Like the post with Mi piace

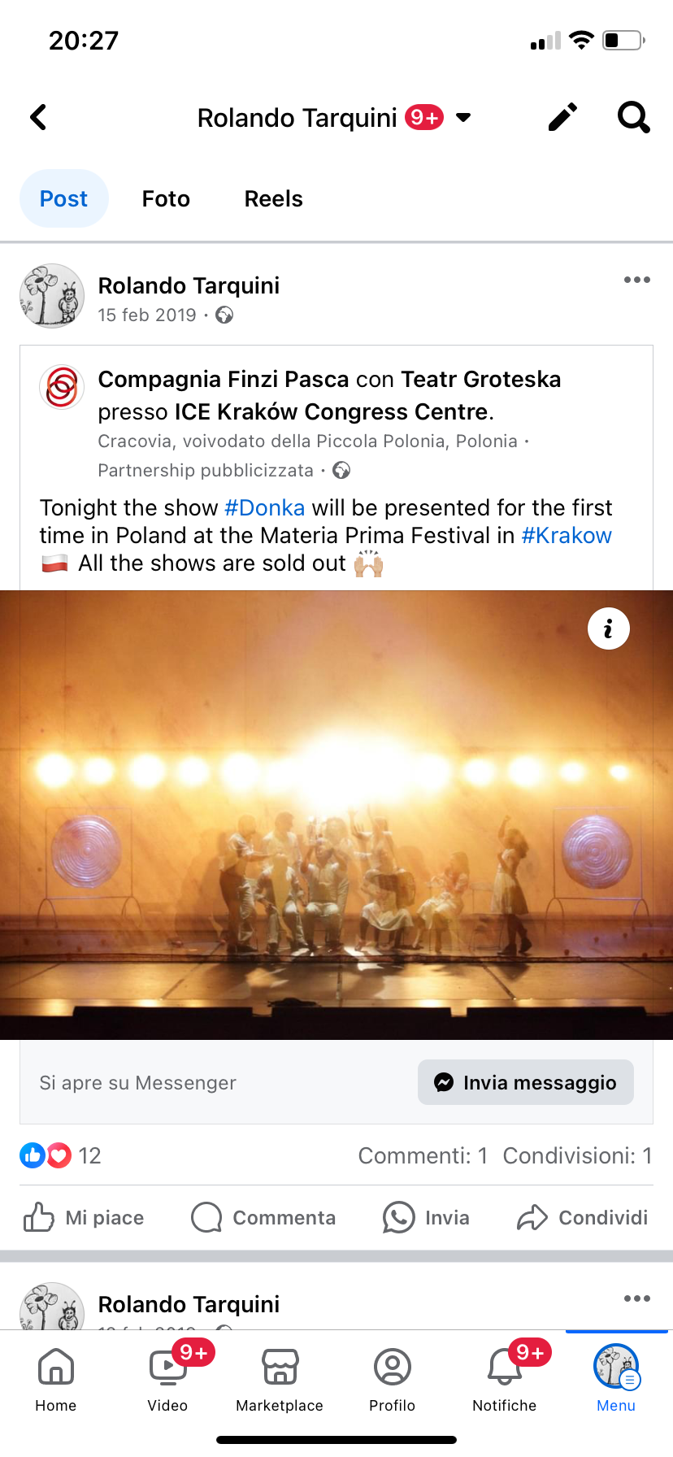click(x=84, y=1217)
